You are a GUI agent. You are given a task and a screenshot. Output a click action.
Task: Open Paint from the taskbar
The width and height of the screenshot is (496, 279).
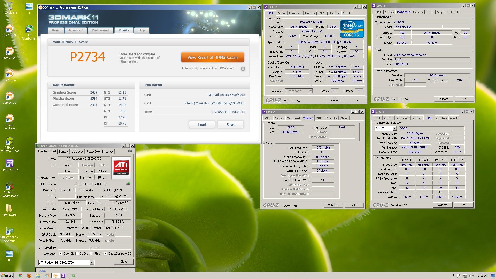pyautogui.click(x=47, y=276)
